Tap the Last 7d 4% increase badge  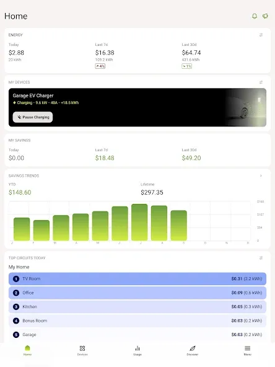[x=100, y=66]
